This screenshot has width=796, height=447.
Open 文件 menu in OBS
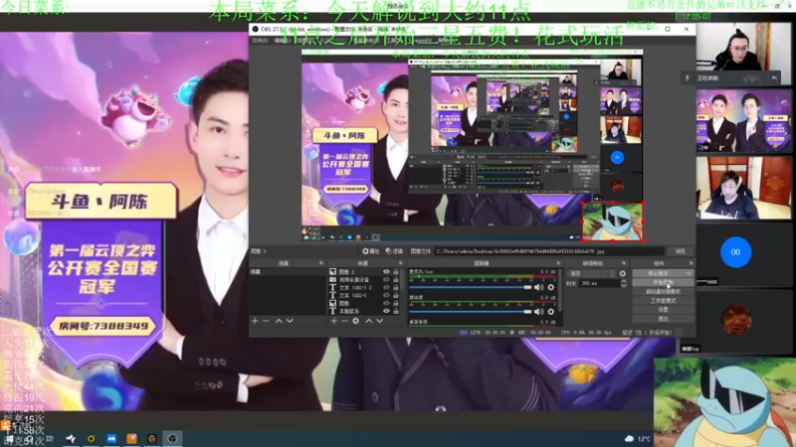pos(260,40)
